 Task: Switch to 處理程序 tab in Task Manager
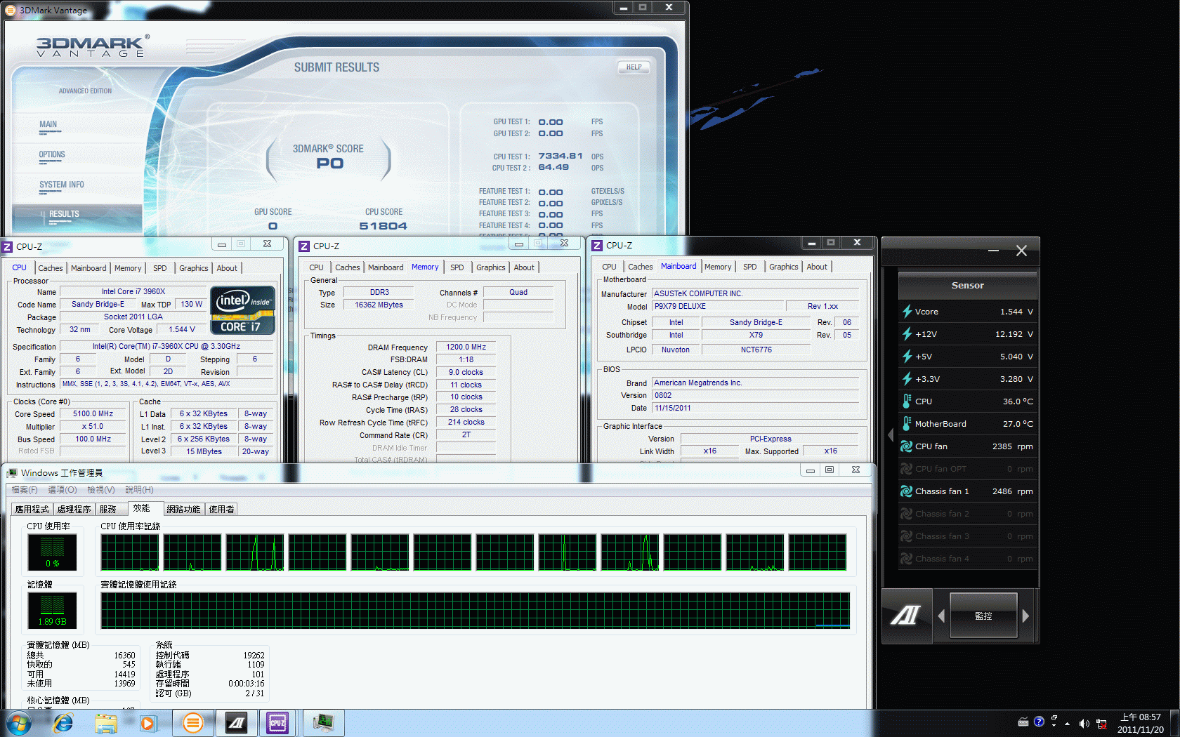click(x=74, y=510)
